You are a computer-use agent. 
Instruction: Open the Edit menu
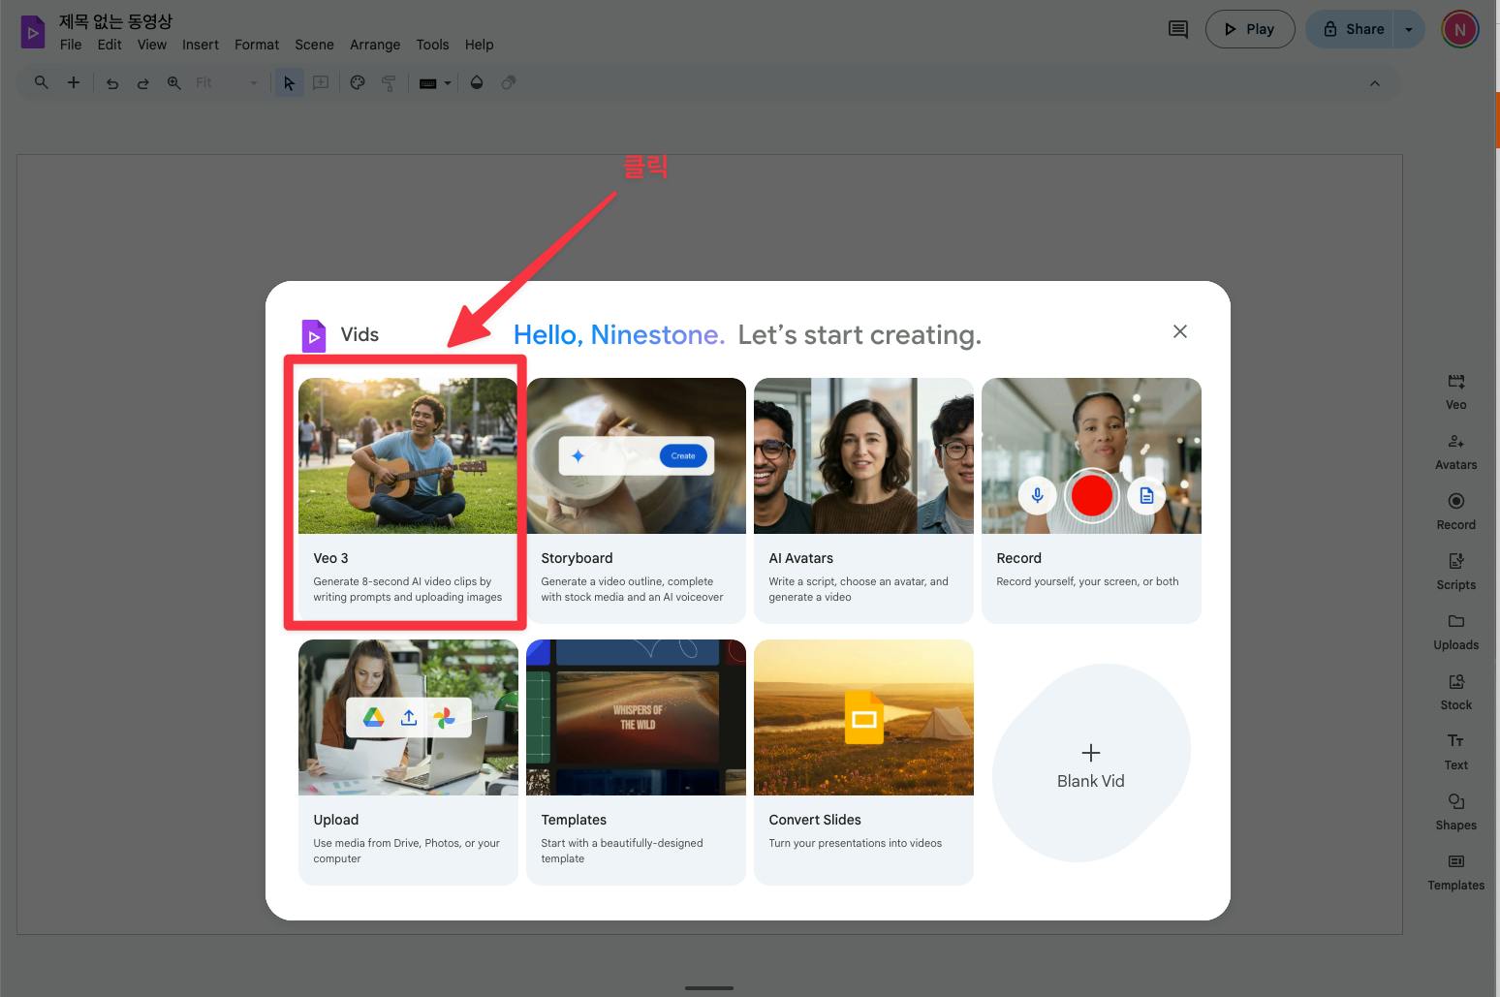[x=109, y=45]
